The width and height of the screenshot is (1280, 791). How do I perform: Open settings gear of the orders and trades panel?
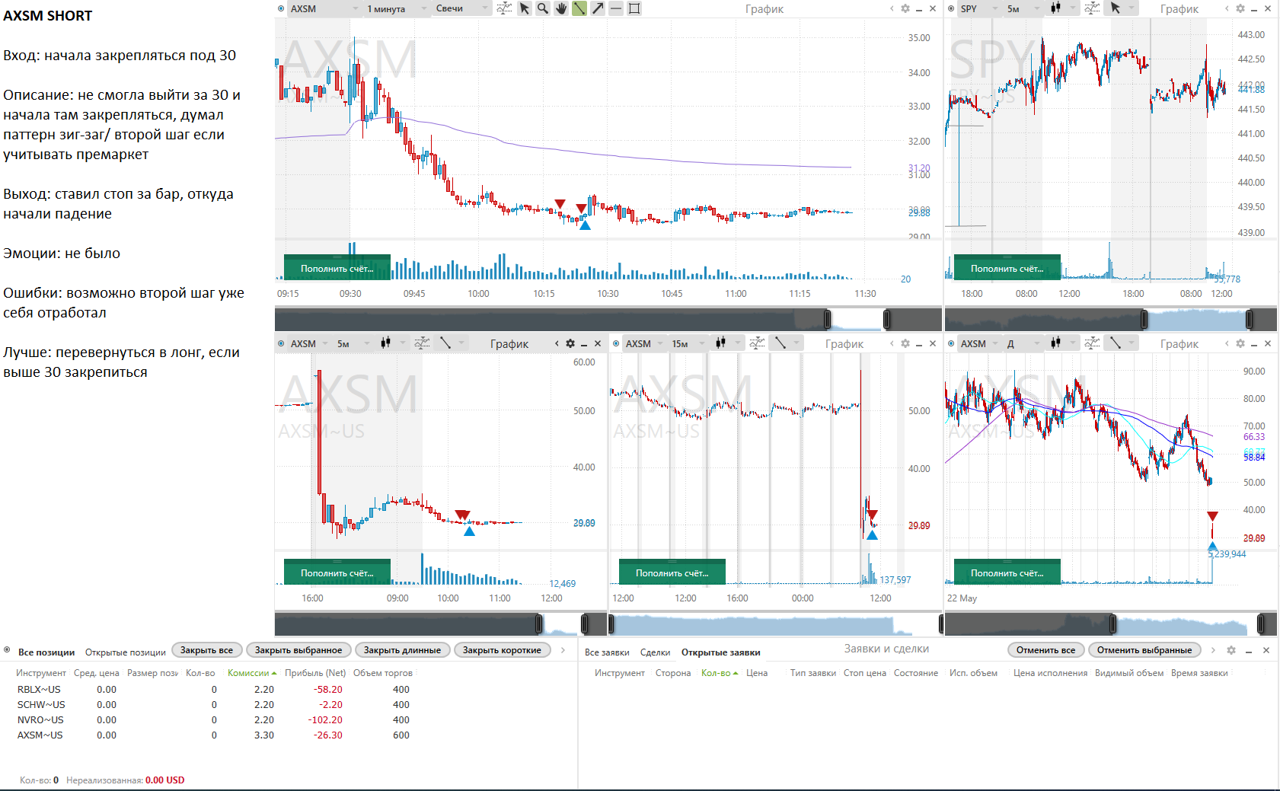(1231, 650)
